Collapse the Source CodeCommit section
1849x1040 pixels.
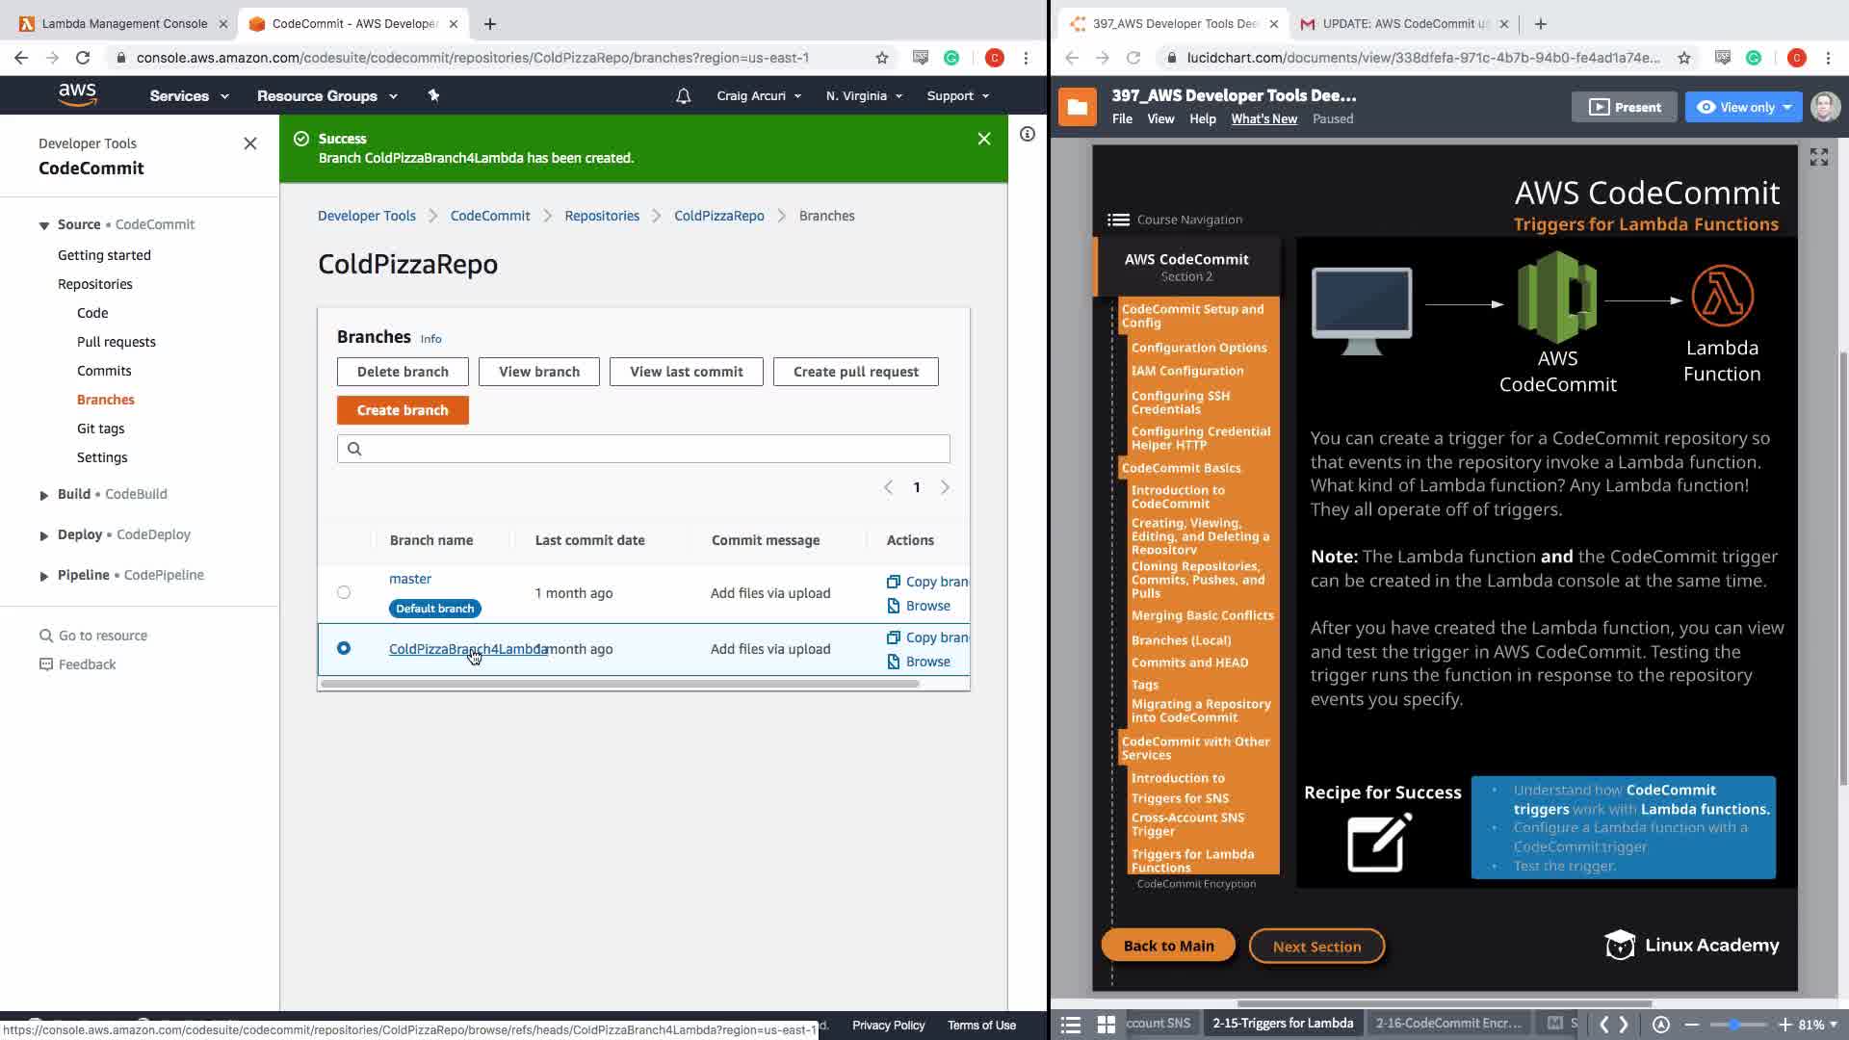[x=43, y=225]
